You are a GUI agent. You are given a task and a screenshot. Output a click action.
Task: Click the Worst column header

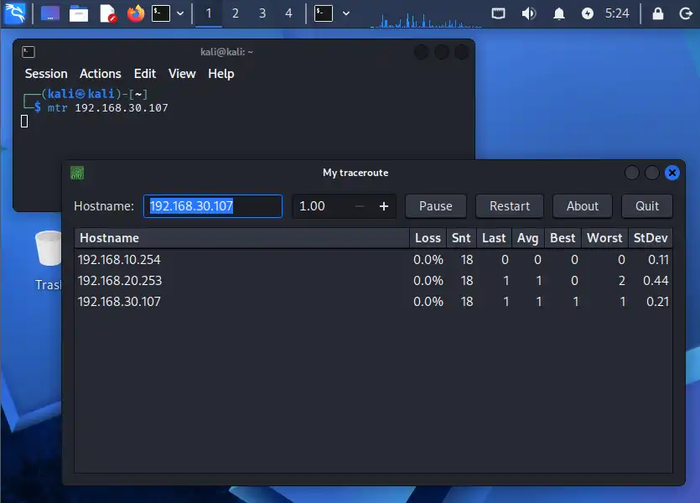pos(604,238)
